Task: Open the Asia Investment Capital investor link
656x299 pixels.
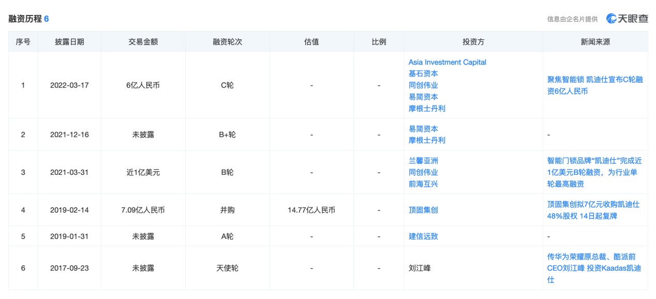Action: coord(447,62)
